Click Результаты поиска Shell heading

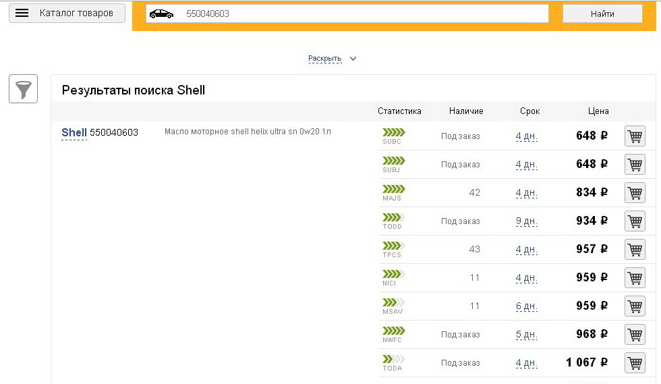134,90
